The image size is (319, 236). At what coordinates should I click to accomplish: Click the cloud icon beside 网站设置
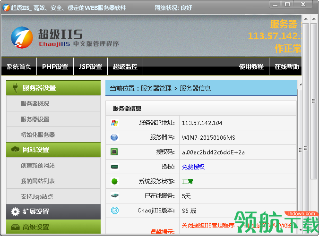click(15, 150)
